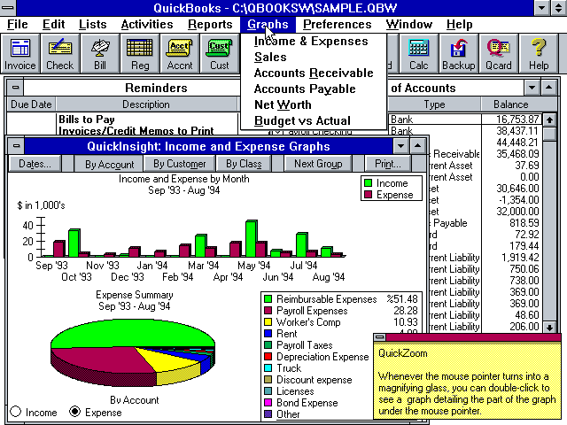The height and width of the screenshot is (425, 567).
Task: Click the Oct '93 income bar
Action: click(74, 243)
